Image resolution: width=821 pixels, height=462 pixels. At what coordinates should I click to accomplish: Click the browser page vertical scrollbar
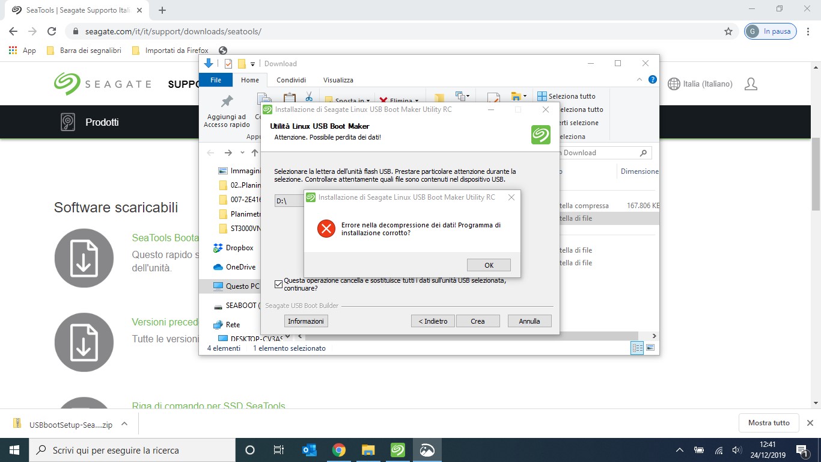pyautogui.click(x=816, y=174)
